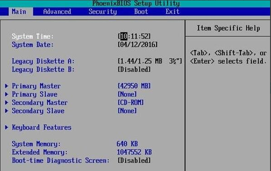The width and height of the screenshot is (271, 171).
Task: Open the Keyboard Features submenu
Action: point(41,127)
